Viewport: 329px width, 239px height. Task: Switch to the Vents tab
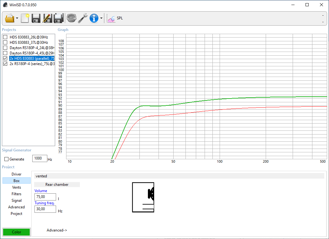[x=17, y=187]
